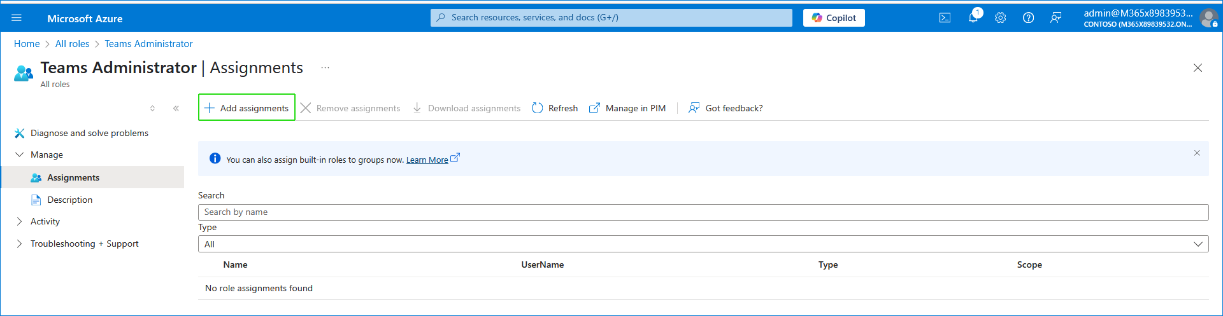The height and width of the screenshot is (316, 1223).
Task: Click Download assignments
Action: [x=466, y=108]
